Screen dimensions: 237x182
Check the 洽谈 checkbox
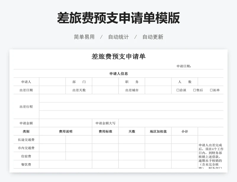coord(178,90)
